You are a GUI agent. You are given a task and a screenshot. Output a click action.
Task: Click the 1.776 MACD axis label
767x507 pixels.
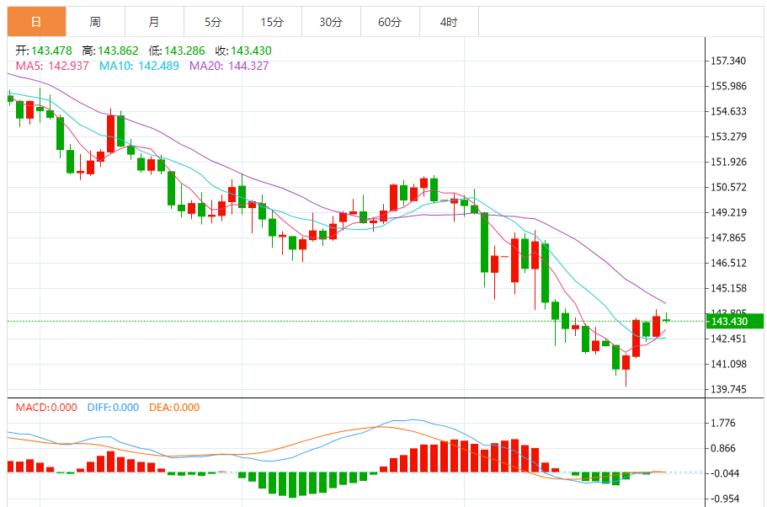[723, 424]
